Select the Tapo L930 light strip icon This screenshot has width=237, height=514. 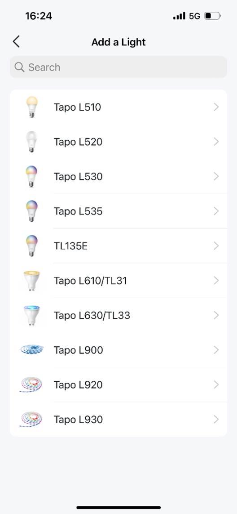[31, 419]
